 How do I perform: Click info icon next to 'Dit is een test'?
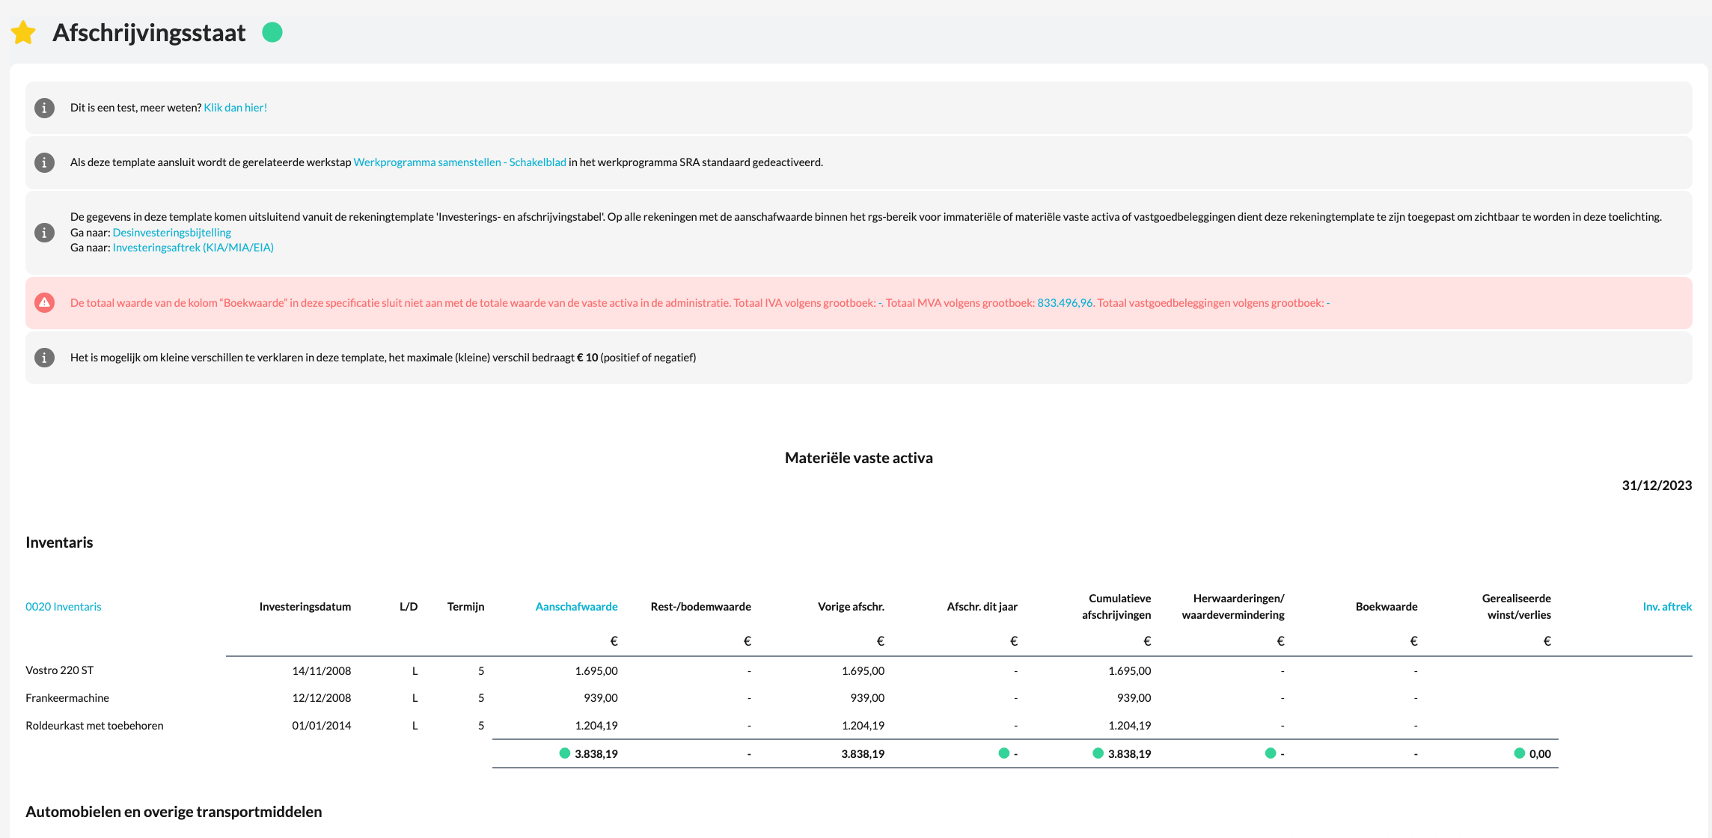pyautogui.click(x=45, y=108)
